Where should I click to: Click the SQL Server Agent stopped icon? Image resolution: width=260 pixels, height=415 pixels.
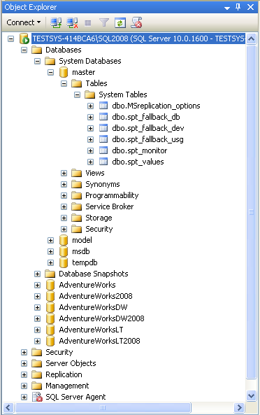click(x=37, y=397)
